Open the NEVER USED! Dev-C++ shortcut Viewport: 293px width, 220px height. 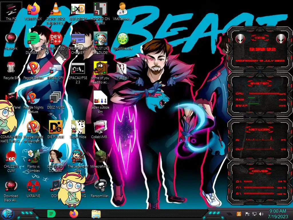click(x=56, y=41)
